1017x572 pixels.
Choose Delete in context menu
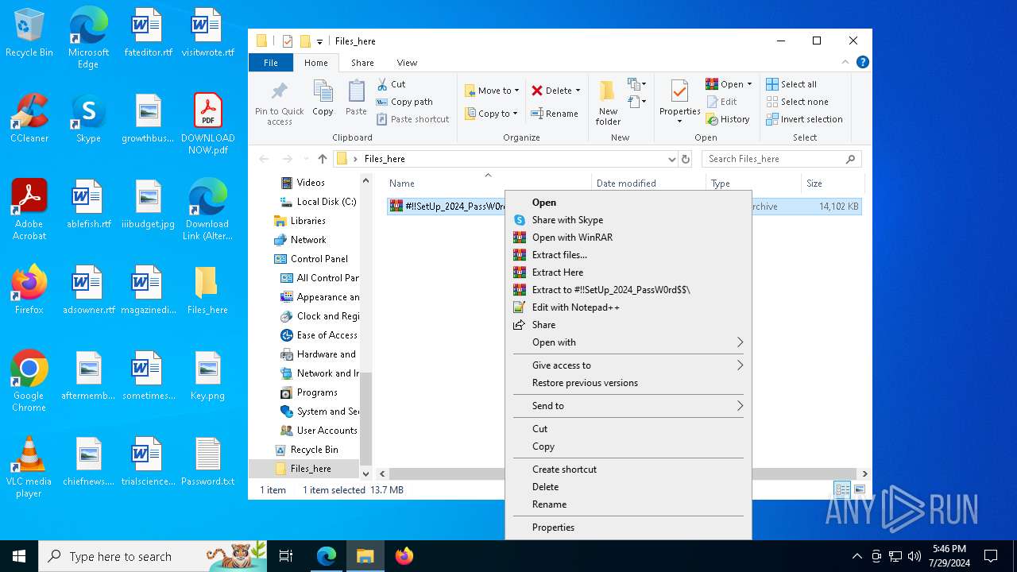[628, 487]
